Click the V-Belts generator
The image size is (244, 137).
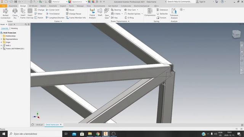(116, 14)
